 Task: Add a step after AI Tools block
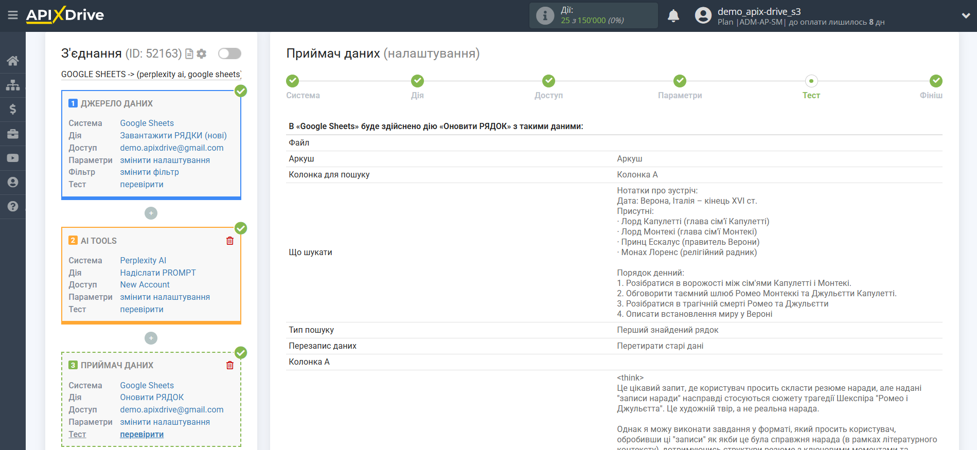point(151,338)
